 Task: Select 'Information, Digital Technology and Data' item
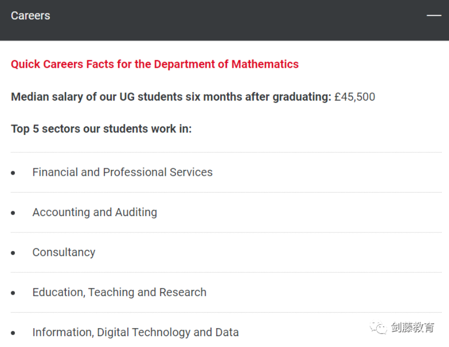click(x=136, y=332)
